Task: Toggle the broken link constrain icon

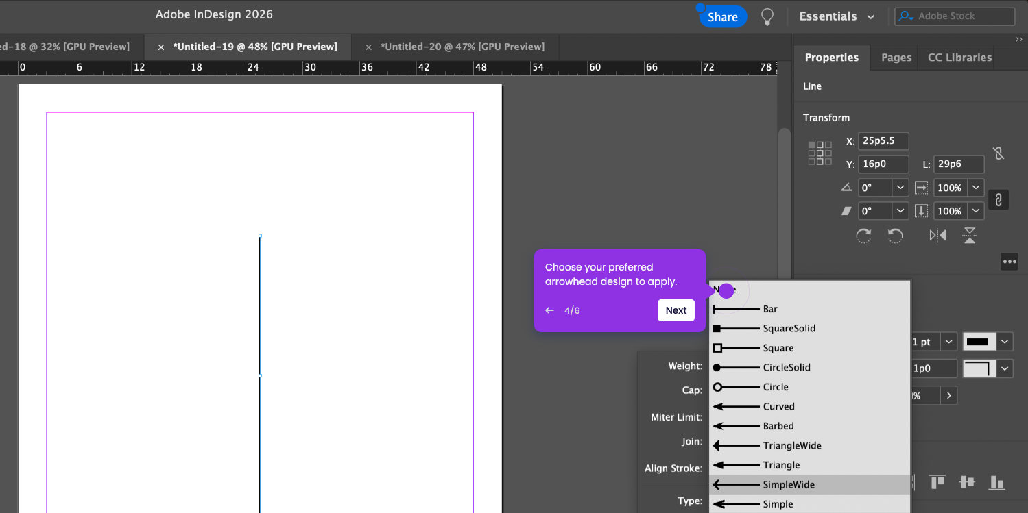Action: 999,153
